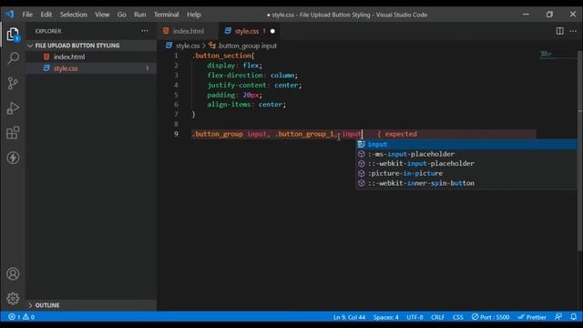Viewport: 583px width, 328px height.
Task: Click the display: flex line
Action: (x=235, y=66)
